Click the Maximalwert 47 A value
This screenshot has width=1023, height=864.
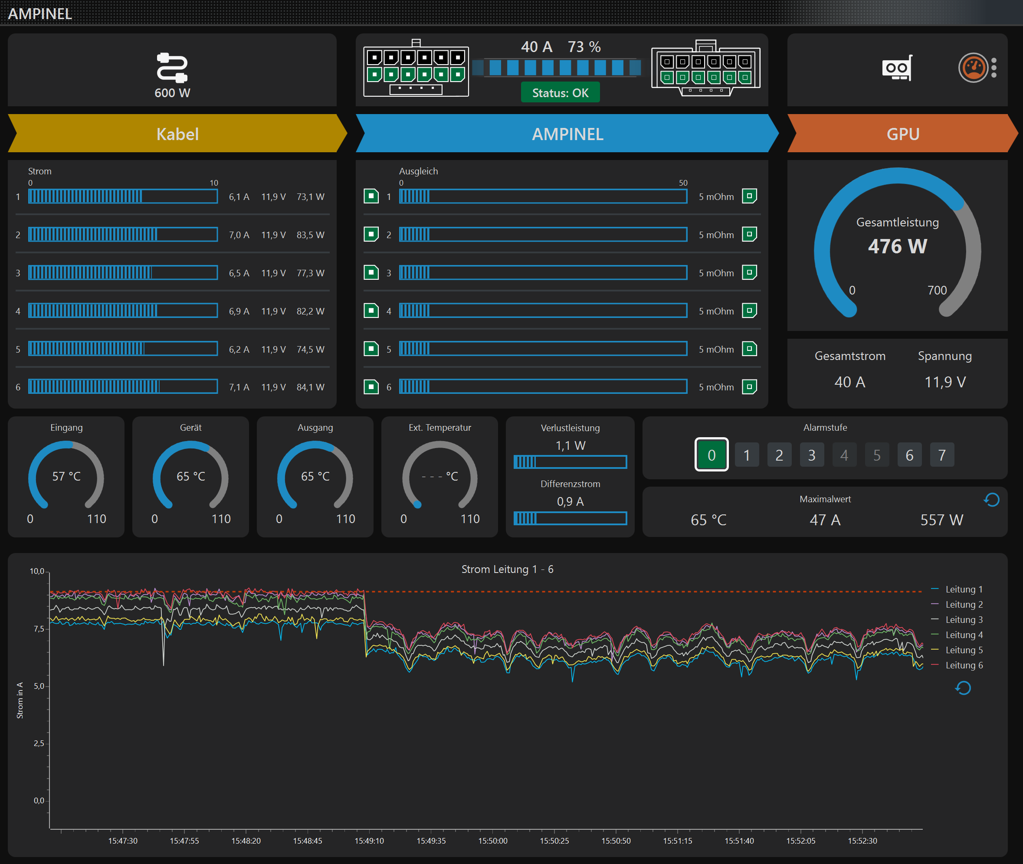pos(825,520)
